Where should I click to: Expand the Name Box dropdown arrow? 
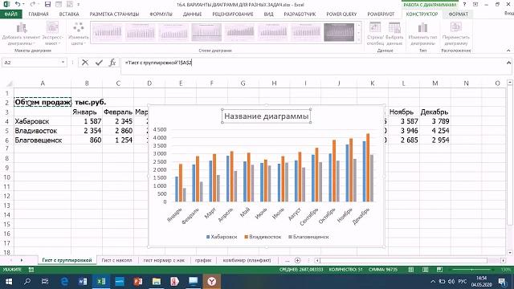click(63, 63)
